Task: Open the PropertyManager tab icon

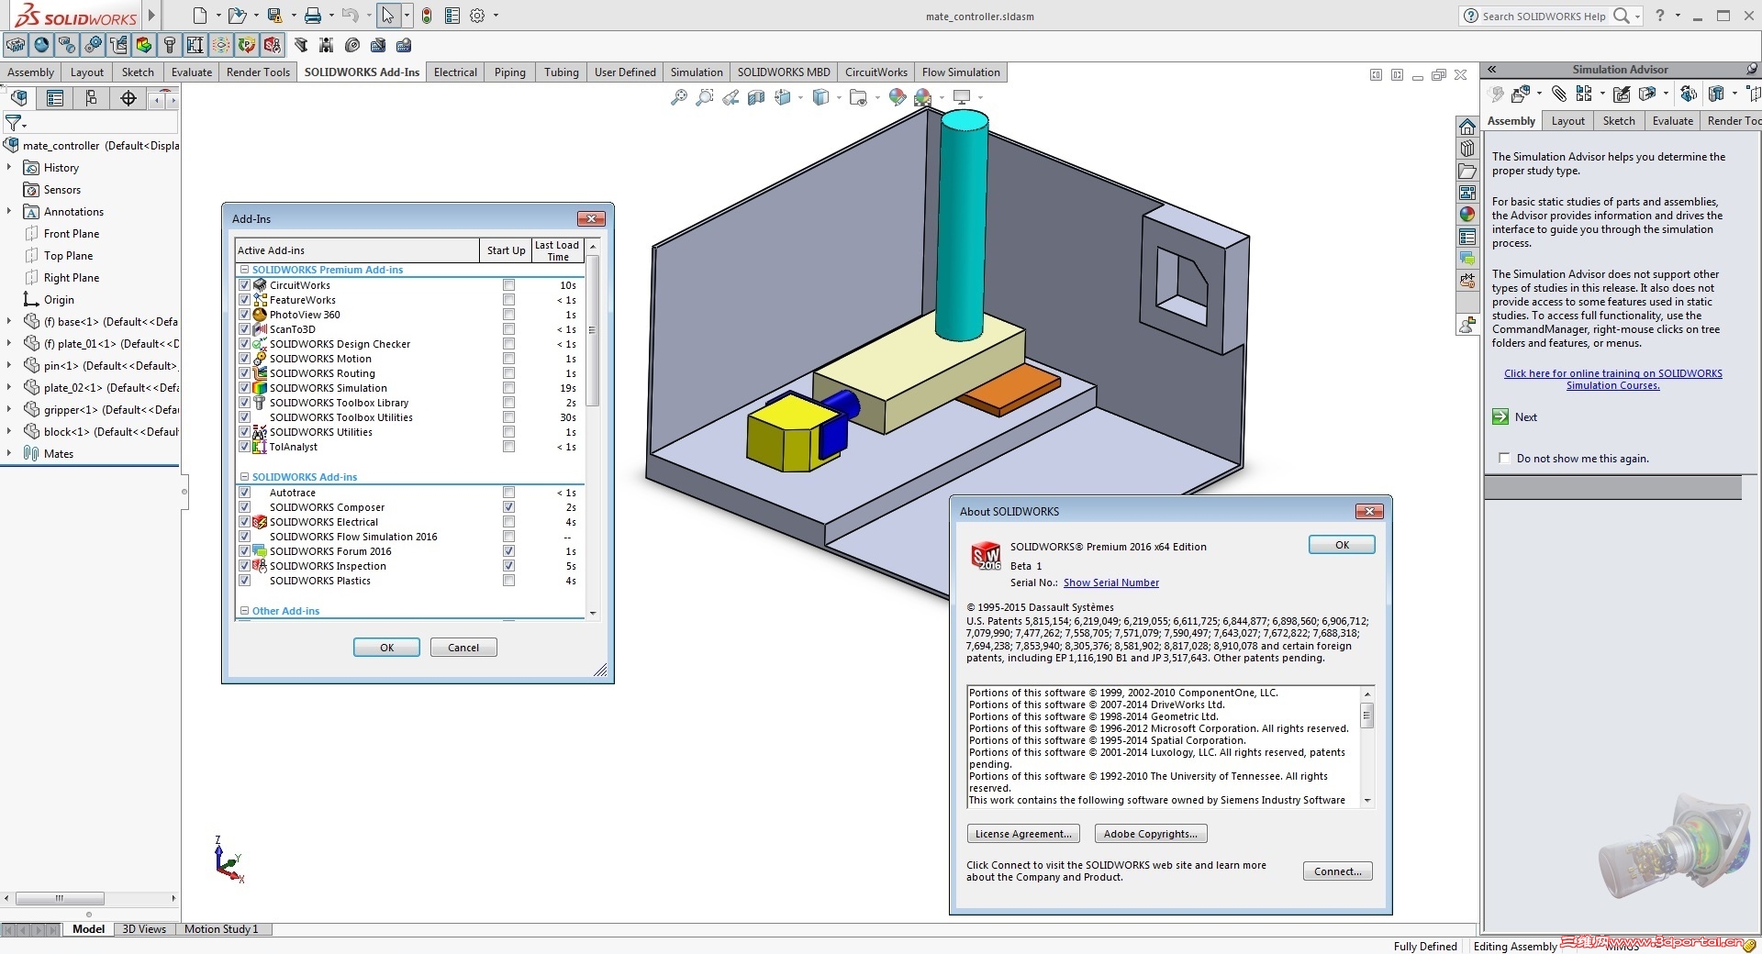Action: coord(55,98)
